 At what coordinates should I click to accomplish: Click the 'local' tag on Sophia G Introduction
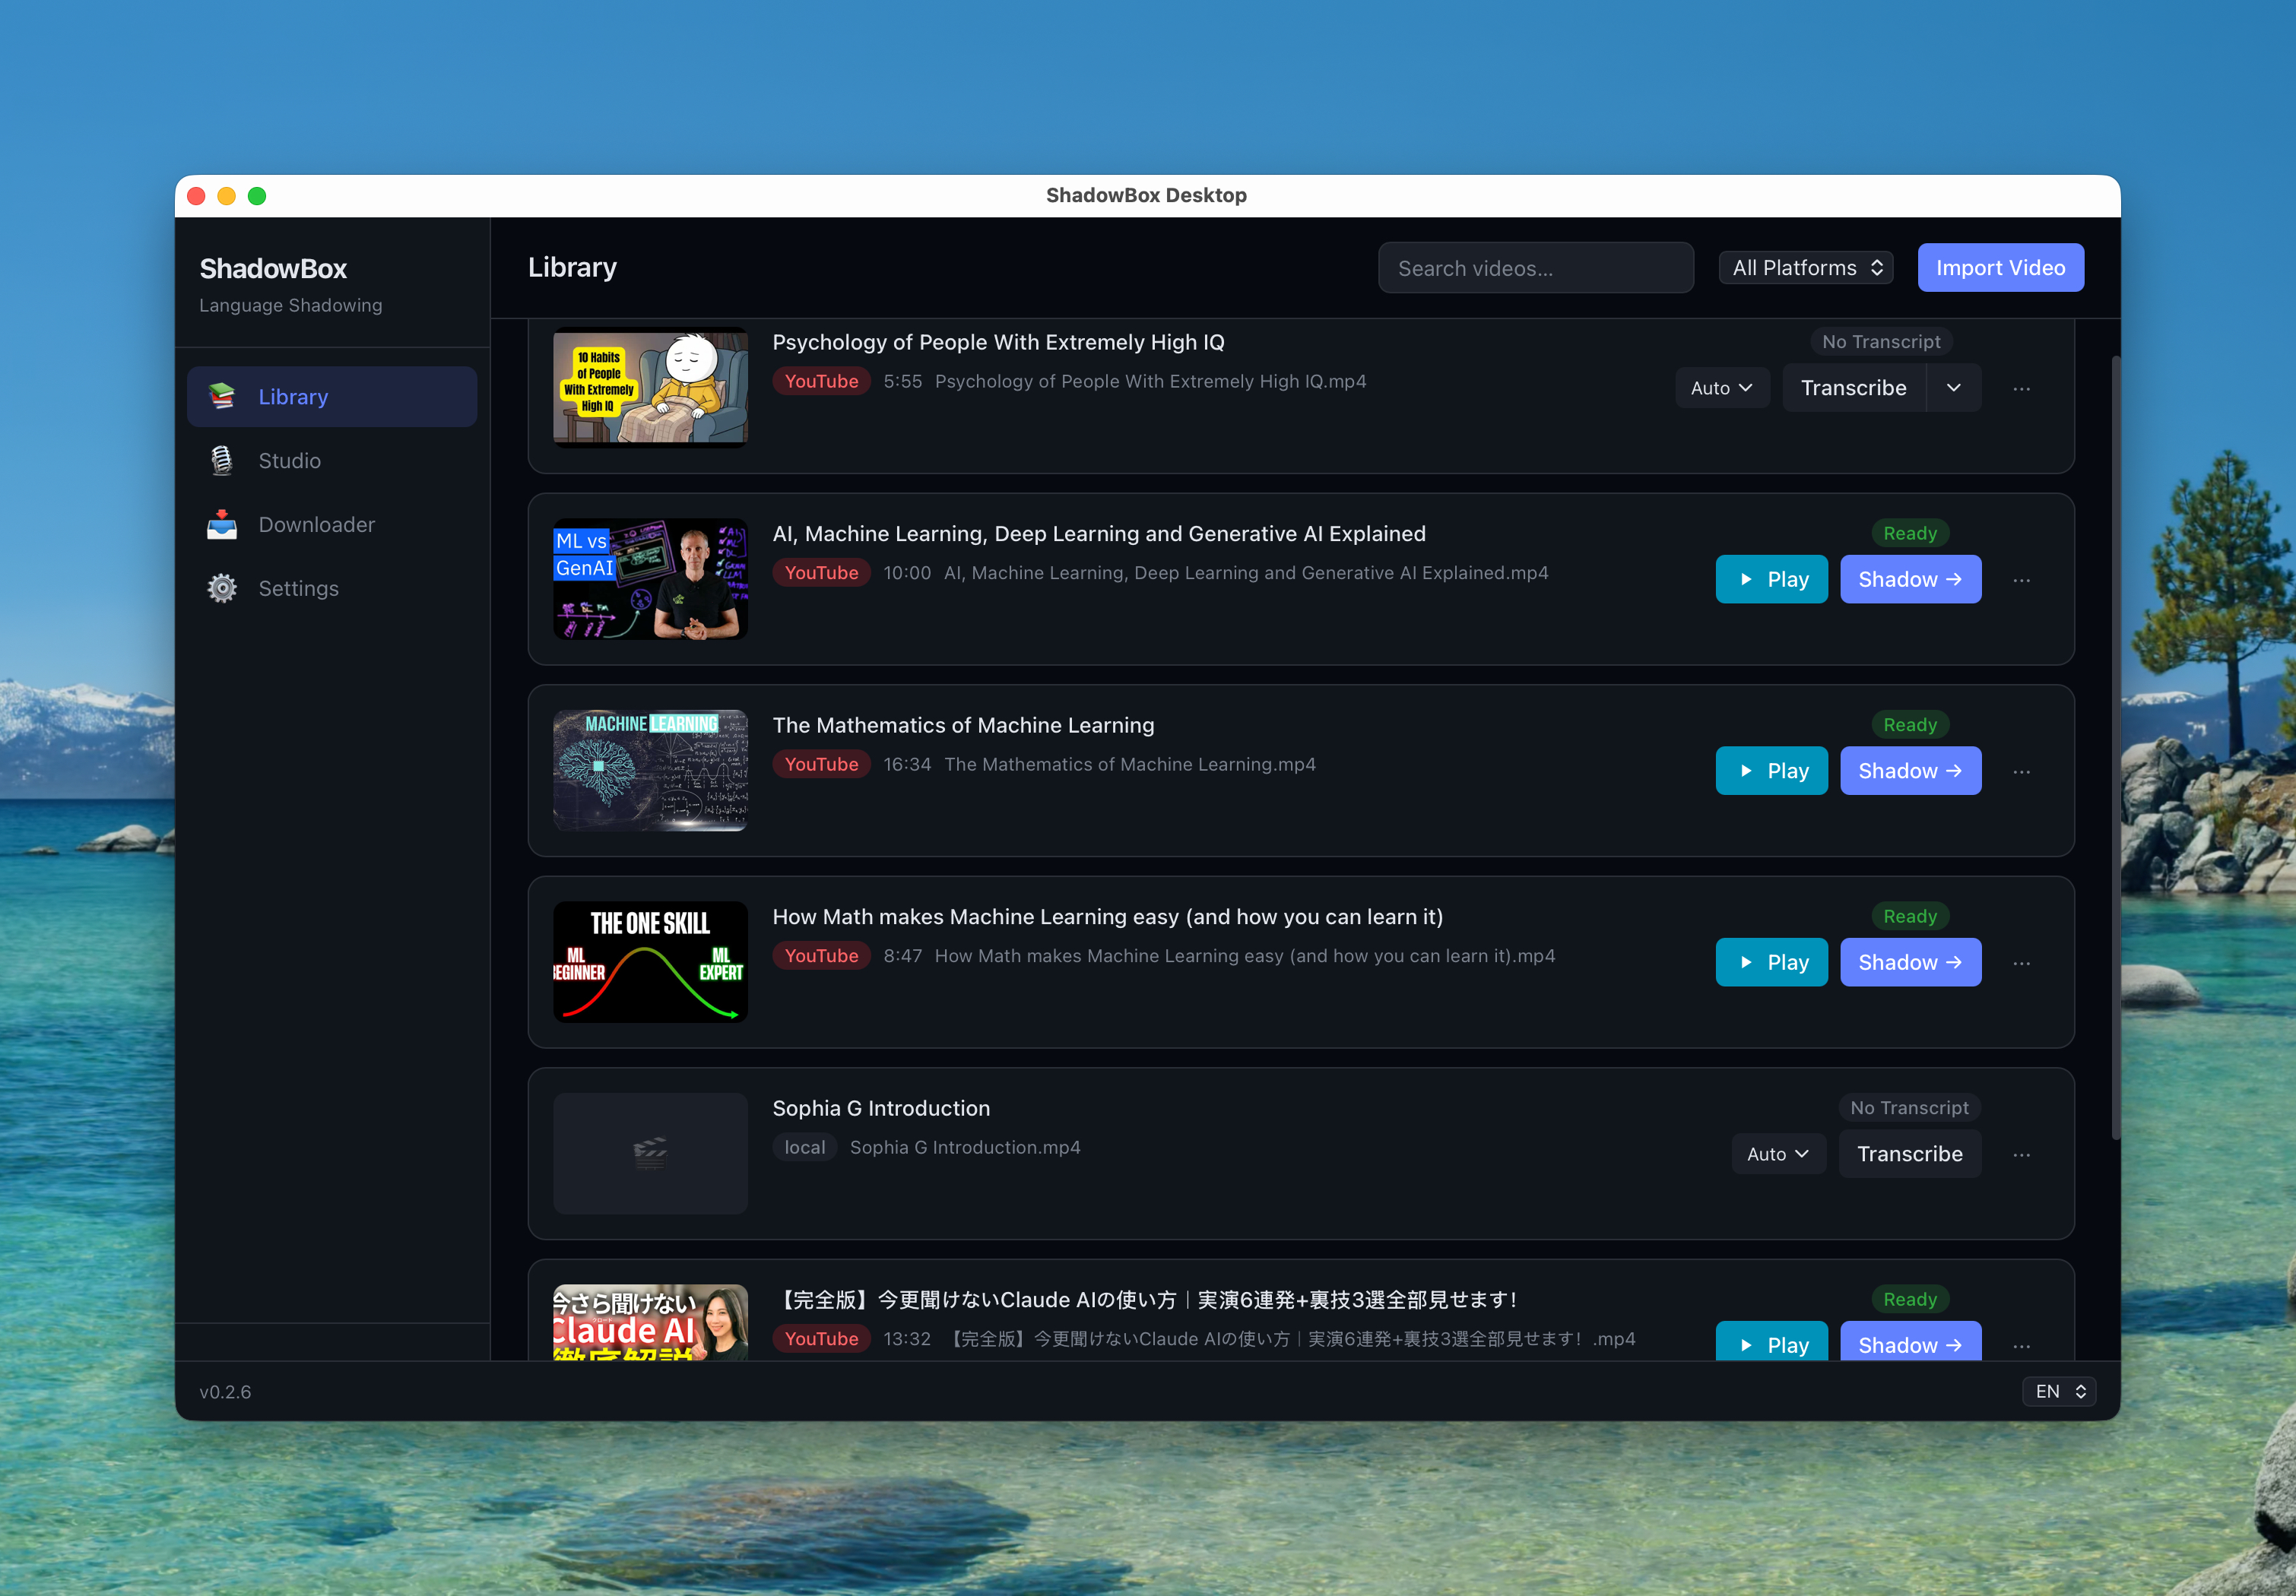click(805, 1148)
